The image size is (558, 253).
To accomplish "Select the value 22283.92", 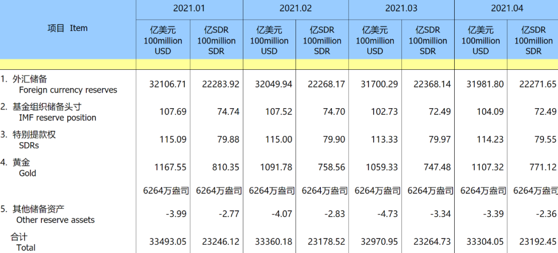I will coord(220,84).
